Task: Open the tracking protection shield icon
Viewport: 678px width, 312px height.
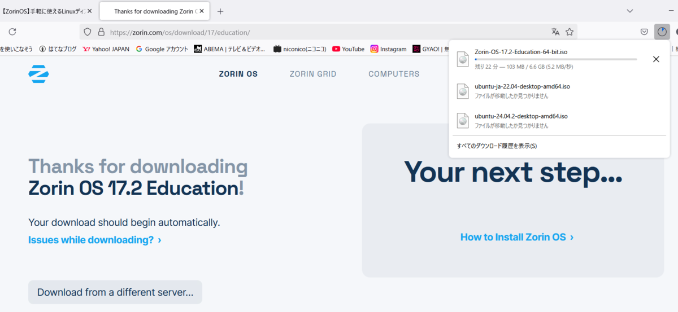Action: point(87,32)
